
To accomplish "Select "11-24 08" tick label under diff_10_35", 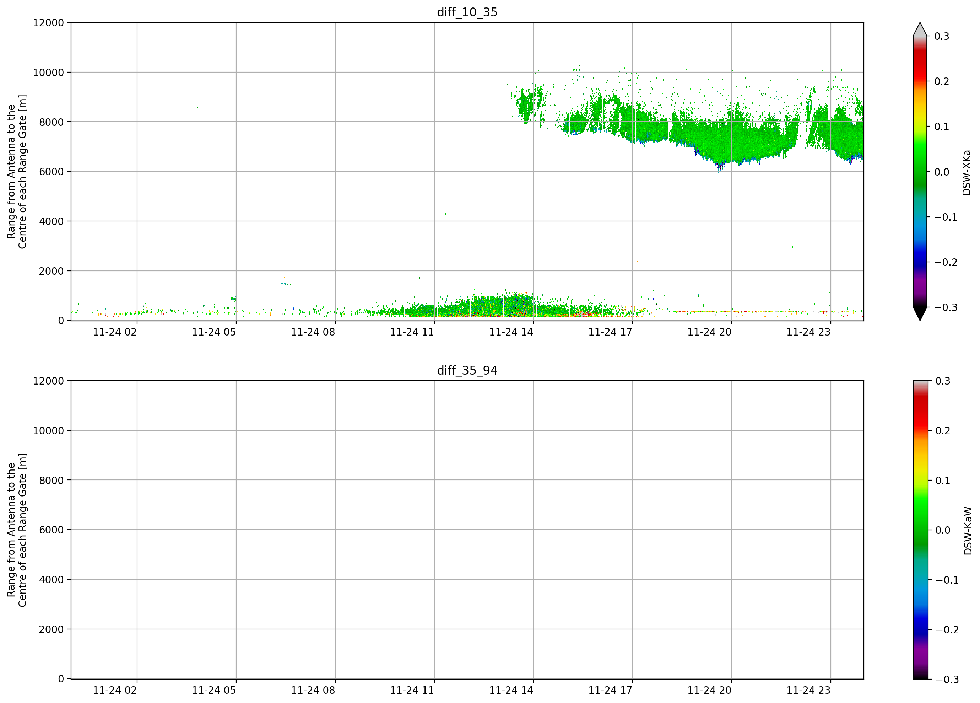I will point(313,332).
